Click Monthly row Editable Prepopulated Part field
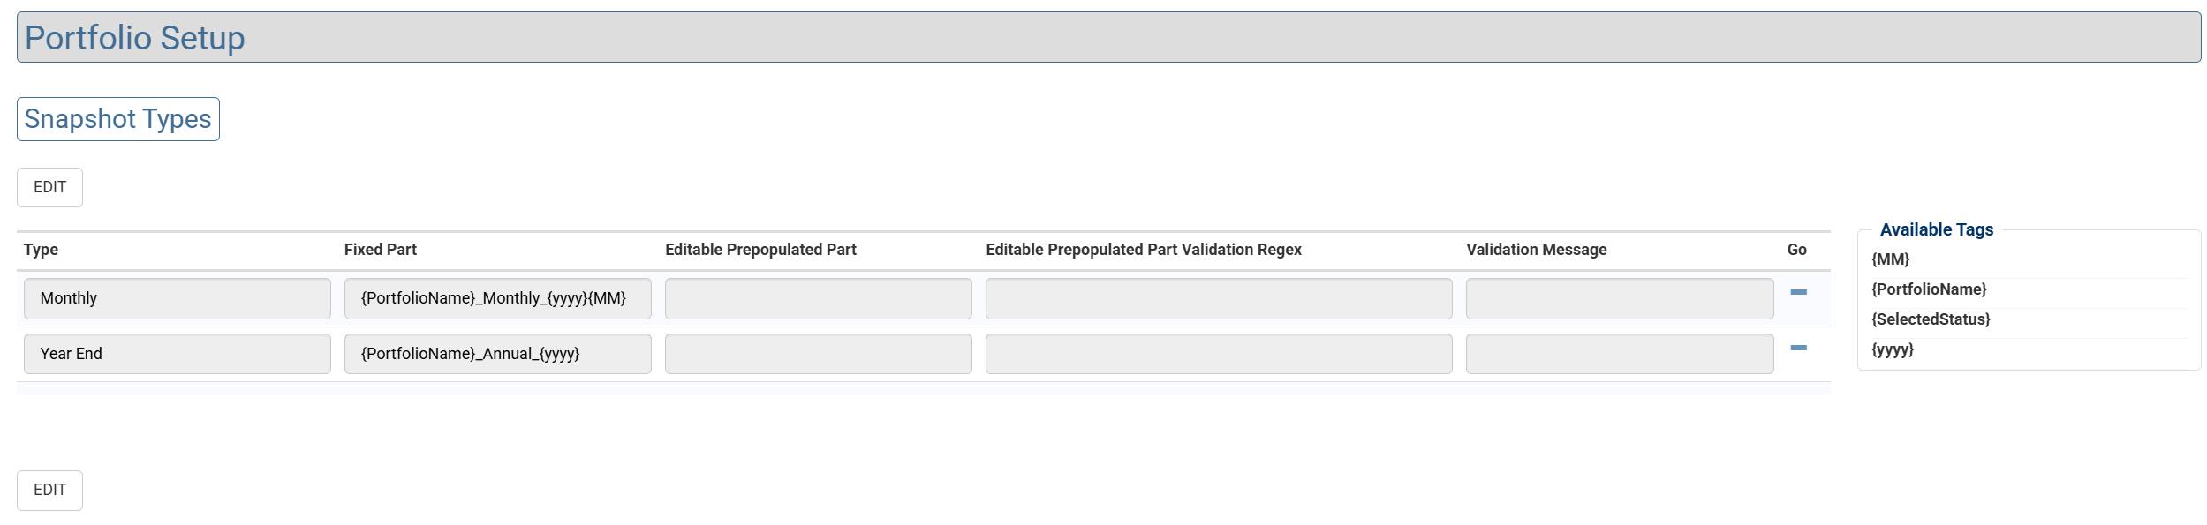Screen dimensions: 2207x525 pos(818,298)
